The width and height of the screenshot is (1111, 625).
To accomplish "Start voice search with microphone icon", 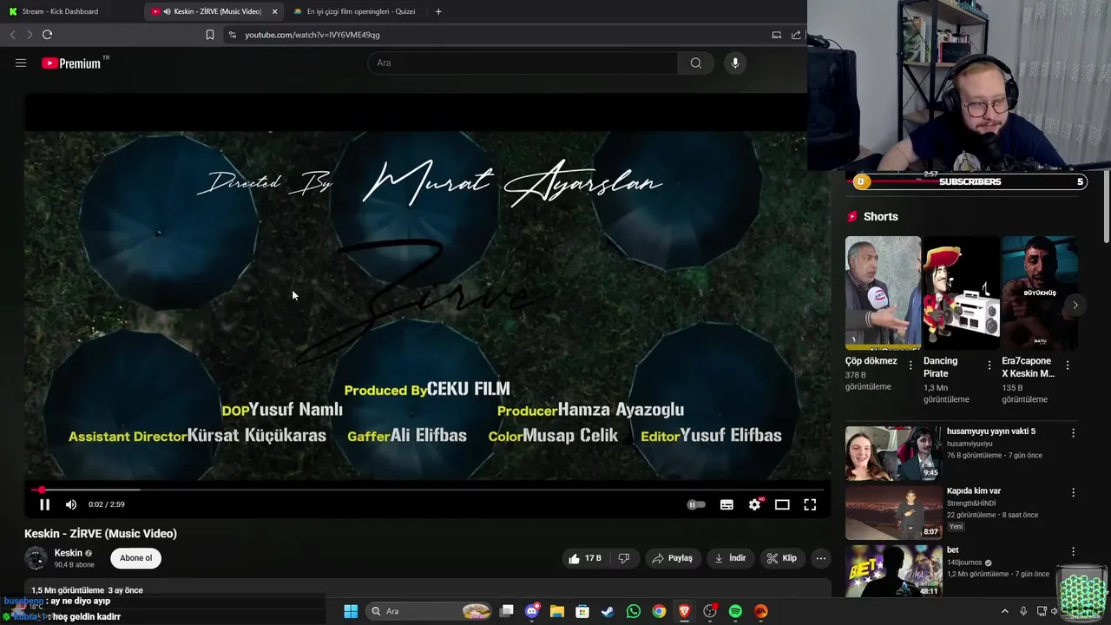I will point(735,62).
